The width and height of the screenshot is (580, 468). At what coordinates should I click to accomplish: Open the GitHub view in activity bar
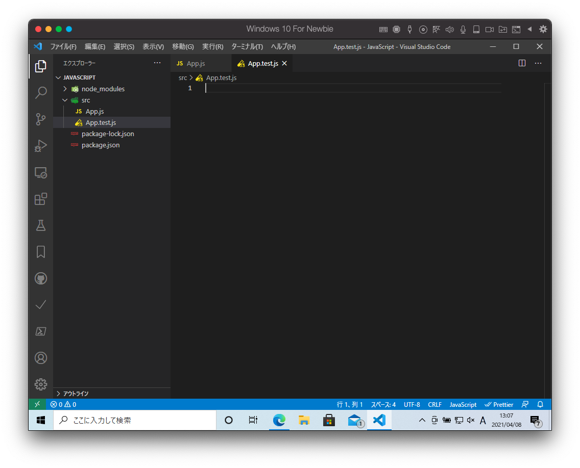(x=41, y=278)
